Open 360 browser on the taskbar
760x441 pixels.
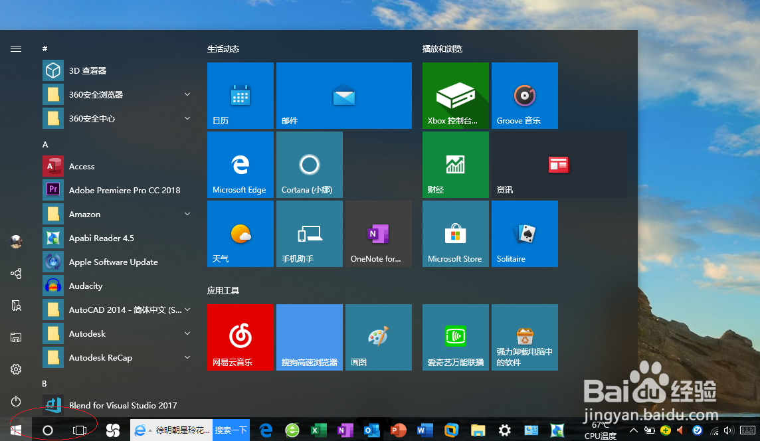coord(292,430)
